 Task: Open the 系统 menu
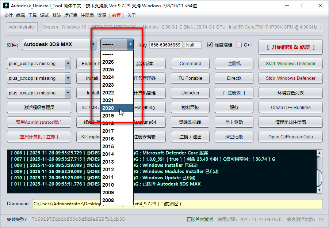tap(57, 15)
